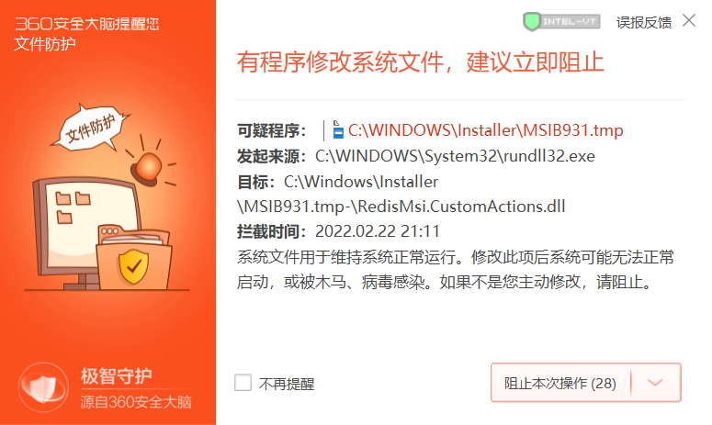Click the 极智守护 shield logo
Image resolution: width=712 pixels, height=425 pixels.
pyautogui.click(x=43, y=386)
